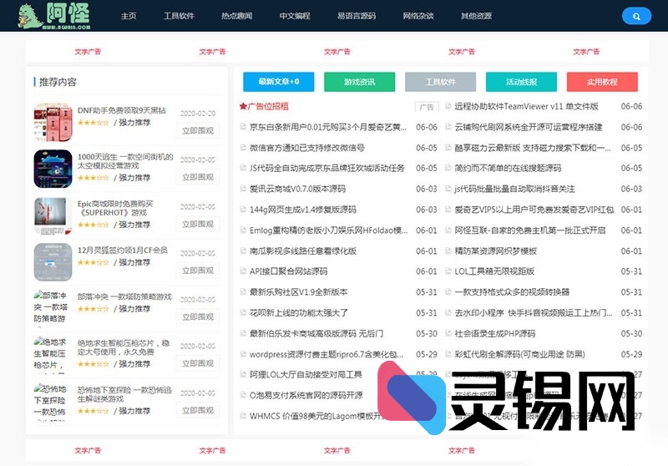Image resolution: width=668 pixels, height=466 pixels.
Task: Open 爱奇艺VIP5以上用户 红包 article
Action: (x=534, y=210)
